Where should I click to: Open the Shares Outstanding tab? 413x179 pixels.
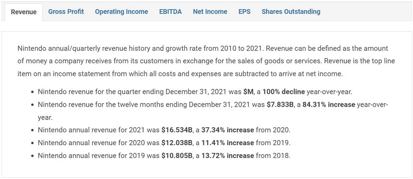point(291,11)
